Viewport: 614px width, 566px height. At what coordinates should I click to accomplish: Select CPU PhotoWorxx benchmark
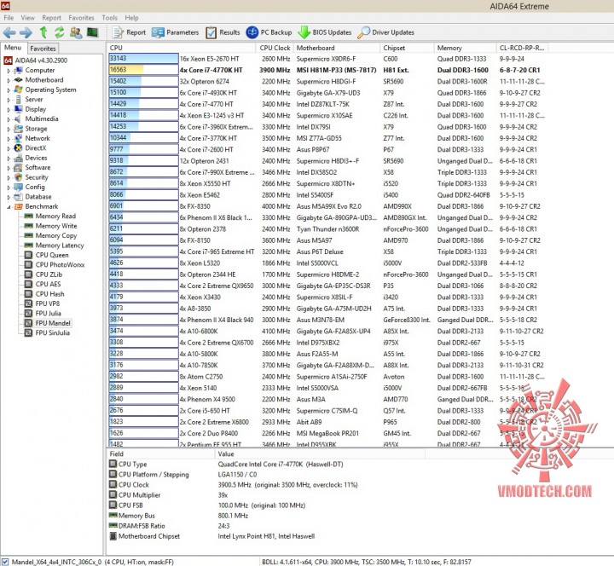60,264
